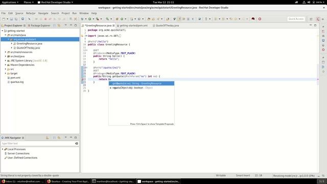
Task: Expand src/main/resources folder
Action: click(x=6, y=52)
